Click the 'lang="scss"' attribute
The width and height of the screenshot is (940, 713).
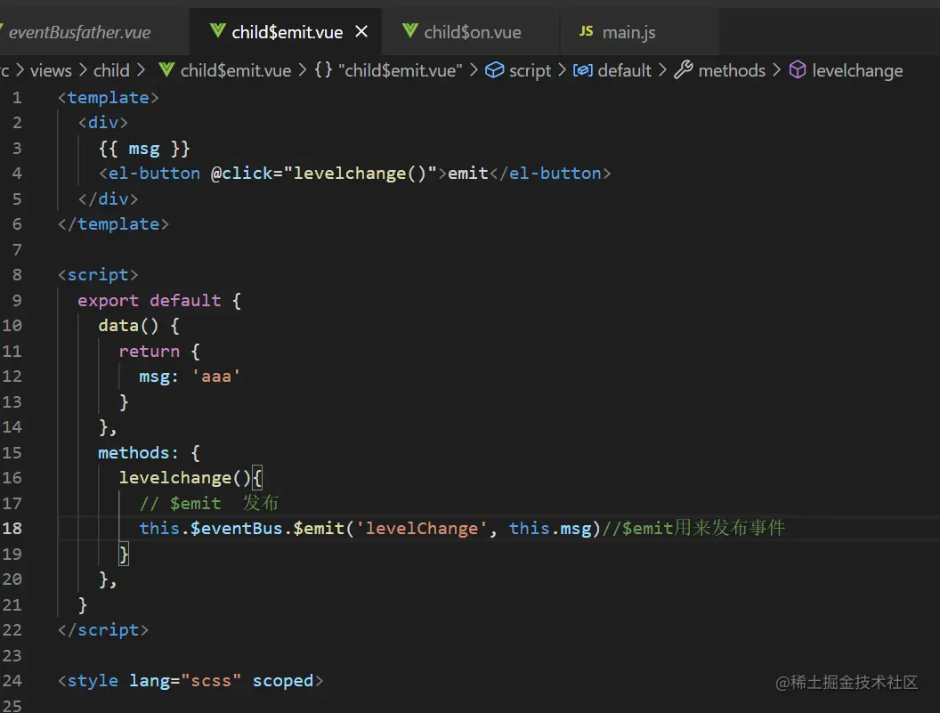point(185,681)
